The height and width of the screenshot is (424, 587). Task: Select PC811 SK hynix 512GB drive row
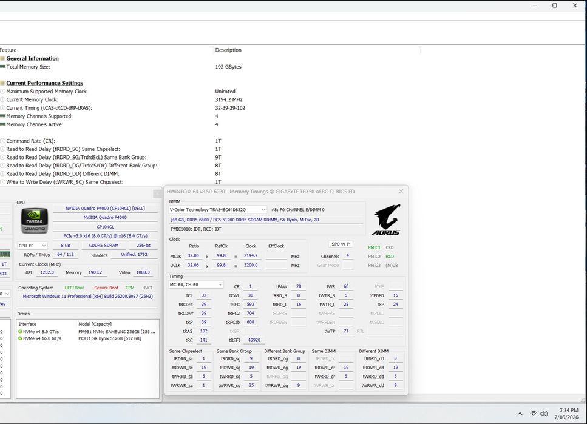tap(87, 338)
